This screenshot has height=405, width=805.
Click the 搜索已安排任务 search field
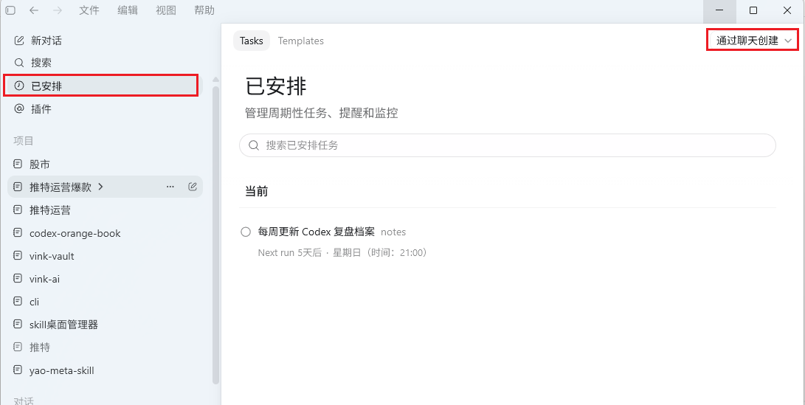coord(507,145)
